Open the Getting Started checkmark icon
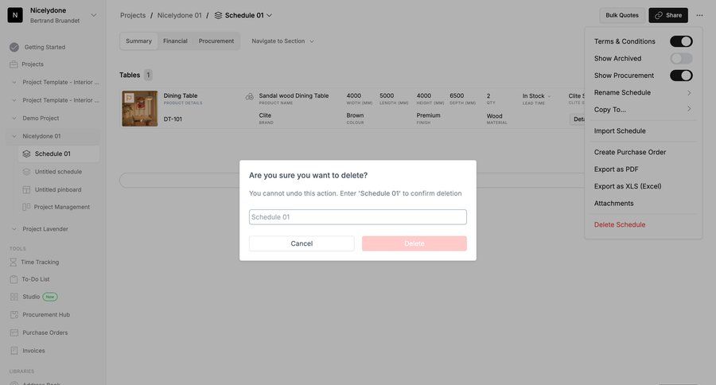The image size is (716, 385). 14,47
